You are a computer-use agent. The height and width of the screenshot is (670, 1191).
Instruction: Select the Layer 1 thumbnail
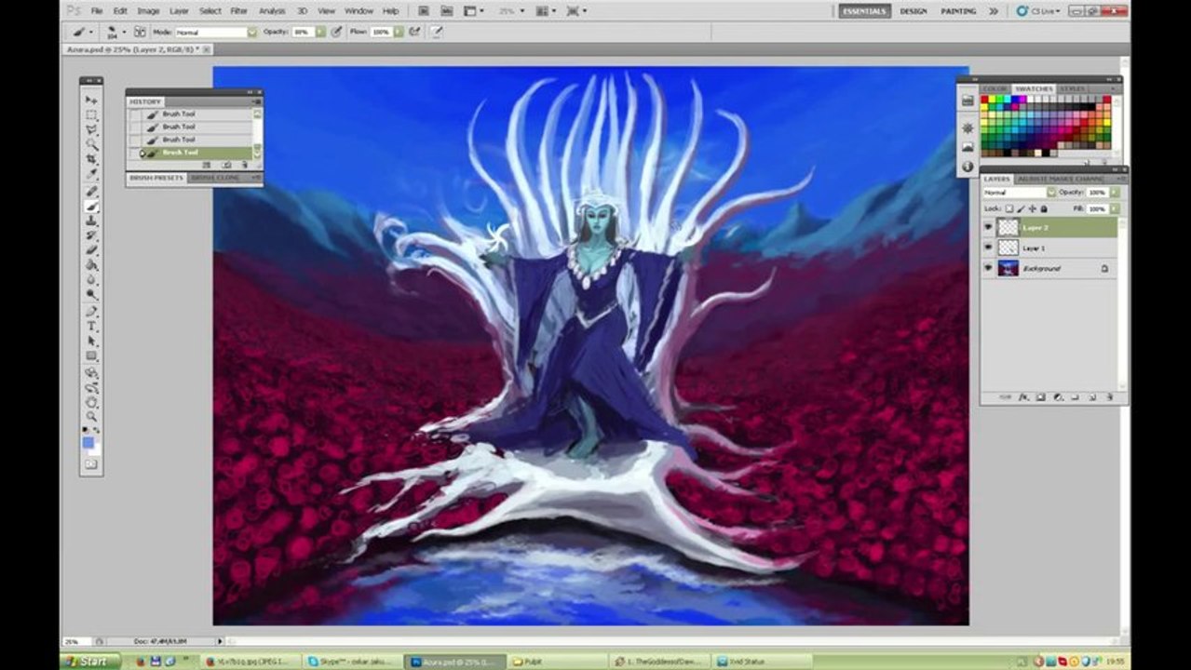point(1008,248)
